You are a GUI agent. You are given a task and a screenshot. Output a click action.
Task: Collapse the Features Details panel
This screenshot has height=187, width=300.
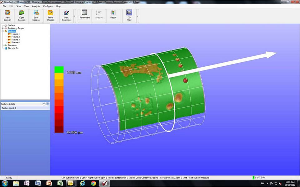44,104
